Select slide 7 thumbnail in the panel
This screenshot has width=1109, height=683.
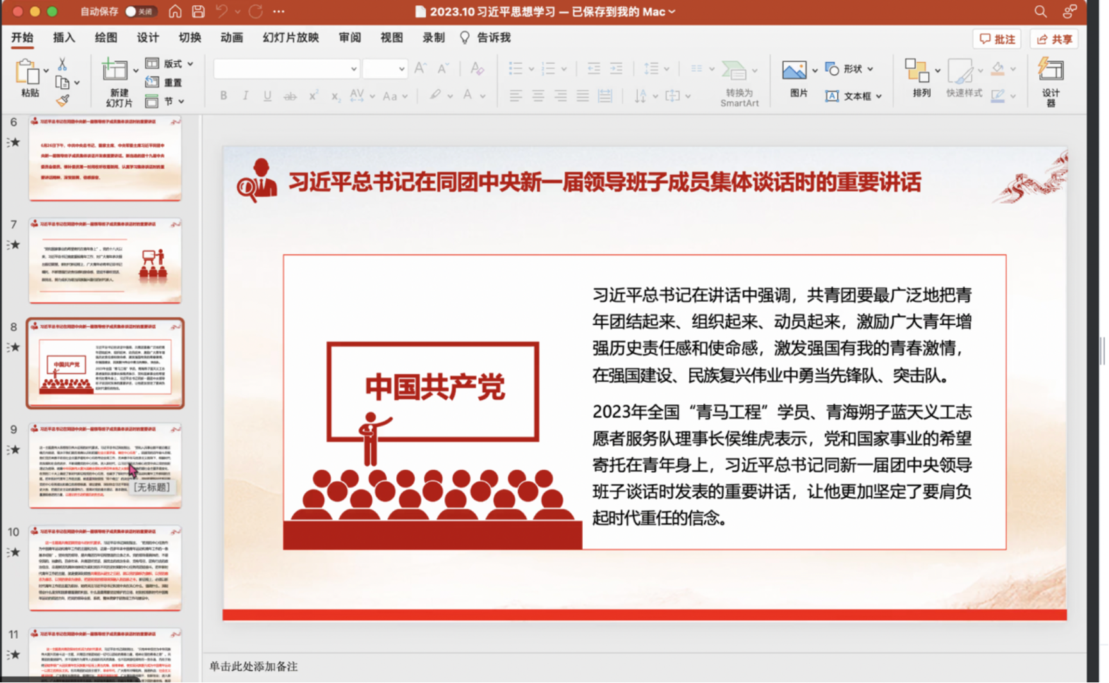click(104, 259)
